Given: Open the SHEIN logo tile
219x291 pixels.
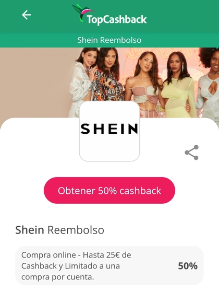Looking at the screenshot, I should (110, 131).
